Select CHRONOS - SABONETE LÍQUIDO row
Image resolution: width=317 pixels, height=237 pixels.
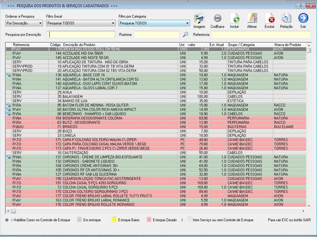pos(156,161)
